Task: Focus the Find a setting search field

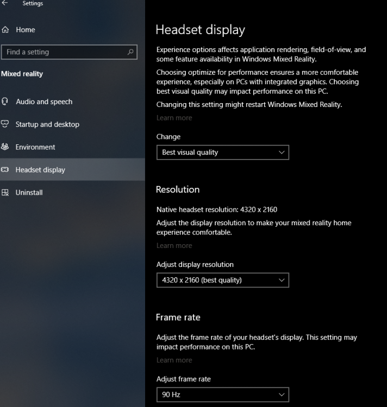Action: [x=69, y=52]
